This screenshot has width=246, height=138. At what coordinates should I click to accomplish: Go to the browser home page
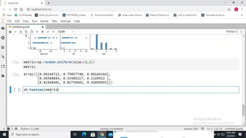[x=21, y=9]
